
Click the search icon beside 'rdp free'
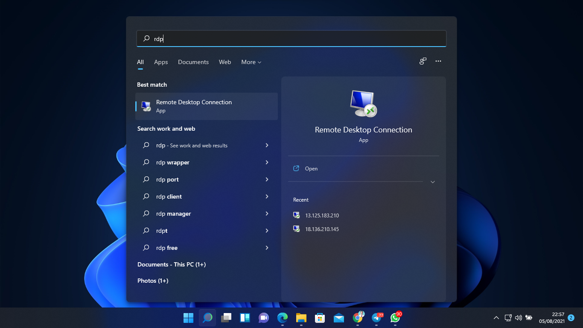[x=146, y=248]
